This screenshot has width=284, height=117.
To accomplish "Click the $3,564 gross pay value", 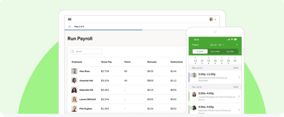I will pyautogui.click(x=105, y=90).
